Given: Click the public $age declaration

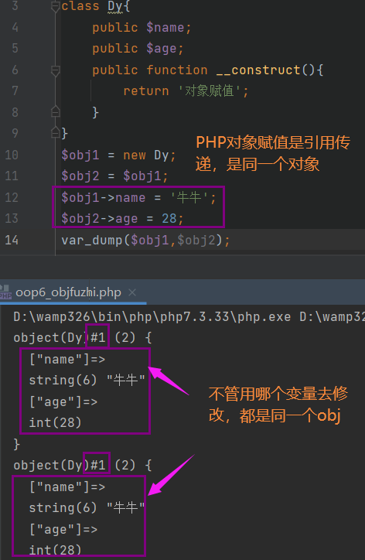Looking at the screenshot, I should pos(138,49).
